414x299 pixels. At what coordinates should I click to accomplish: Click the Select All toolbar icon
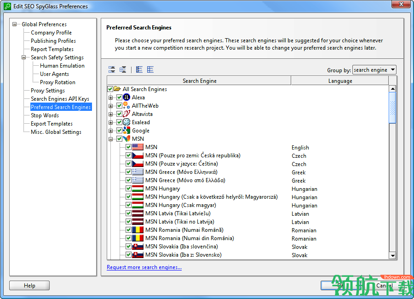[139, 70]
